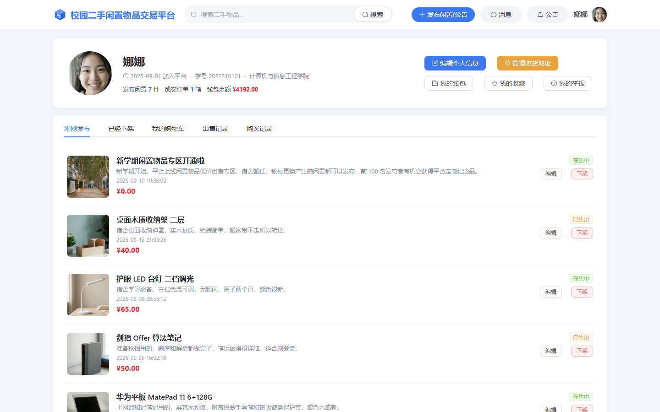The height and width of the screenshot is (412, 660).
Task: Switch to the 已经下架 tab
Action: click(x=121, y=129)
